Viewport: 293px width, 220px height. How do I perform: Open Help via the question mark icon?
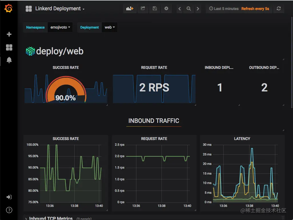[9, 210]
